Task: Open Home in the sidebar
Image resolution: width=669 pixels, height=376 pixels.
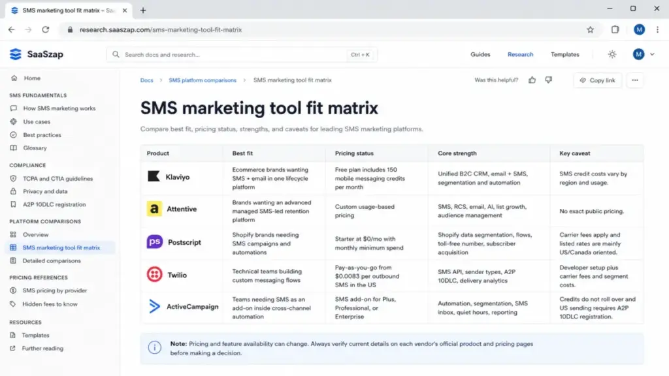Action: (x=32, y=78)
